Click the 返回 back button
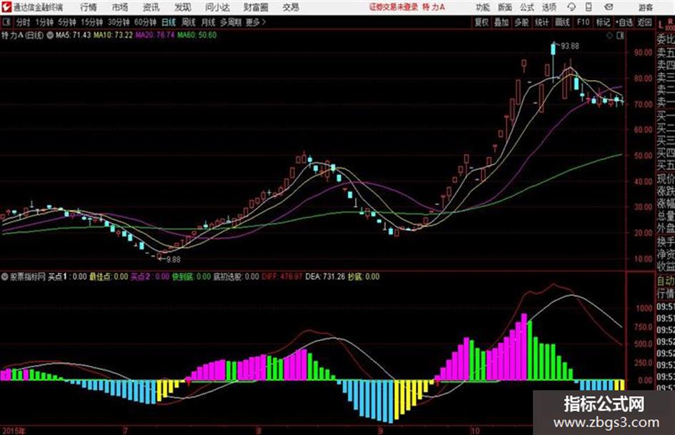 [x=644, y=22]
